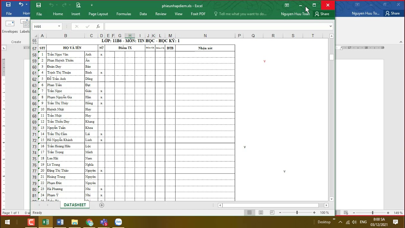Open Windows Start menu

click(7, 222)
